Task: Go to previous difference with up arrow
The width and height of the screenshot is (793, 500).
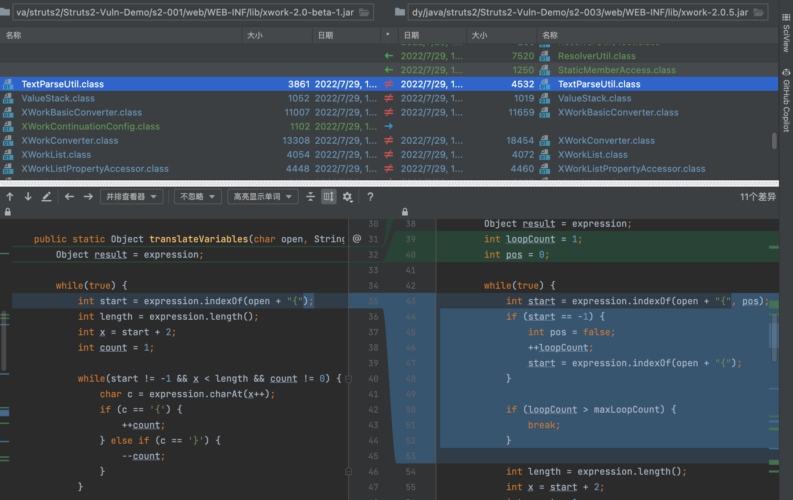Action: [10, 196]
